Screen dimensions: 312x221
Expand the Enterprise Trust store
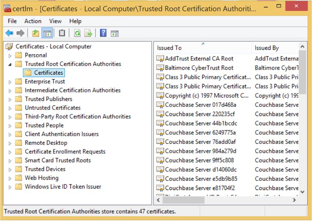[x=10, y=82]
